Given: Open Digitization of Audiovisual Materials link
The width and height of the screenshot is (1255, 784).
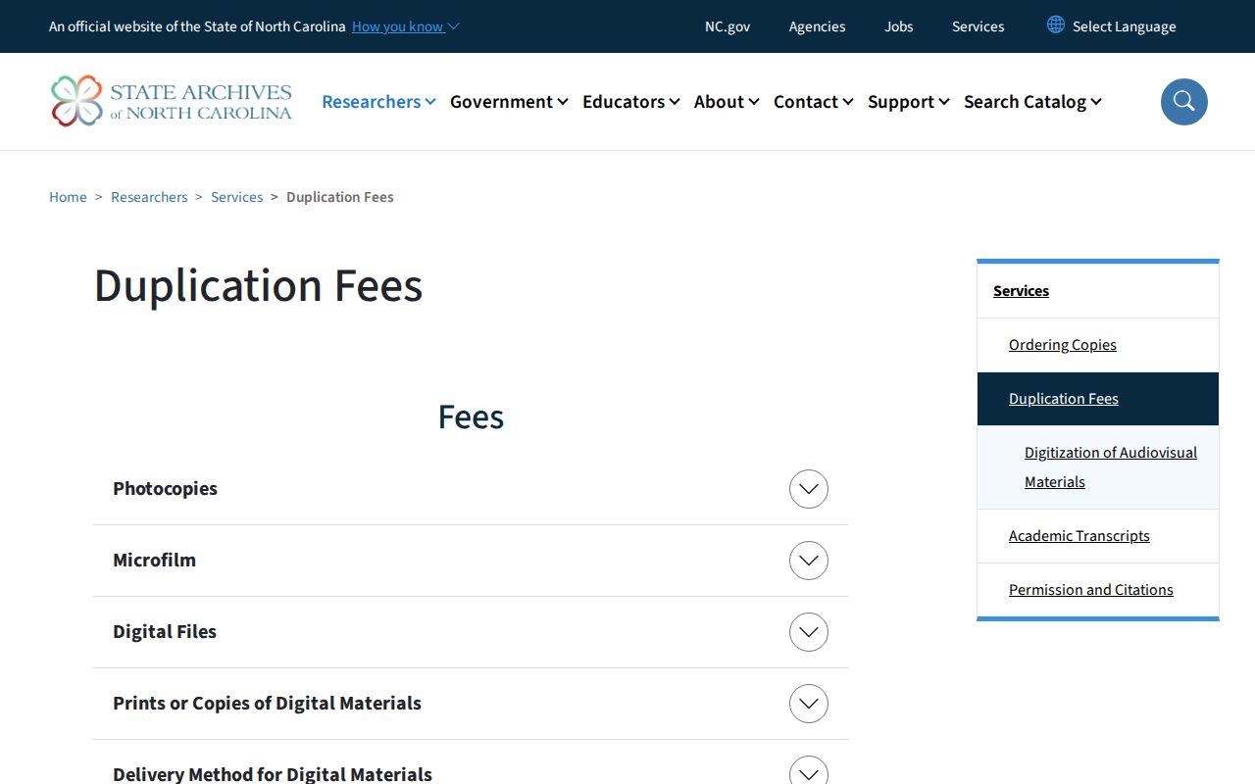Looking at the screenshot, I should [1111, 467].
